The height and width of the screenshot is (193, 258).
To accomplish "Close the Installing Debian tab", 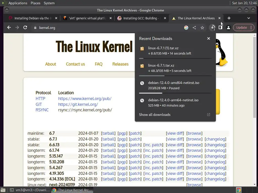I will click(56, 18).
